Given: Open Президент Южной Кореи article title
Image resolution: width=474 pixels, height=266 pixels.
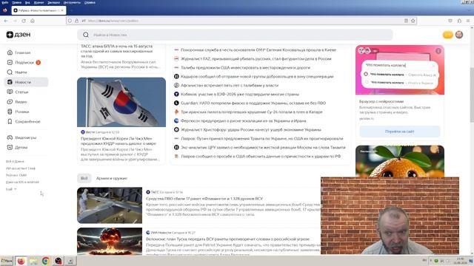Looking at the screenshot, I should 118,141.
